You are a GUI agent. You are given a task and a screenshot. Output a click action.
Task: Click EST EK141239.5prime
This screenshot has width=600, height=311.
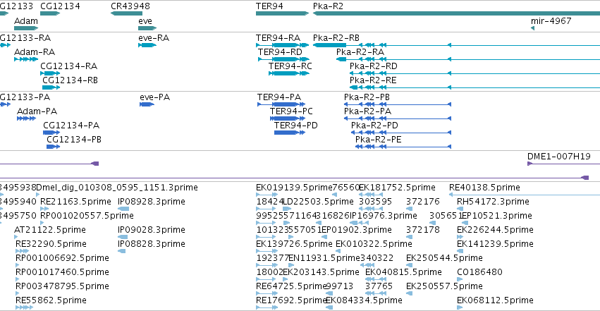tap(460, 251)
